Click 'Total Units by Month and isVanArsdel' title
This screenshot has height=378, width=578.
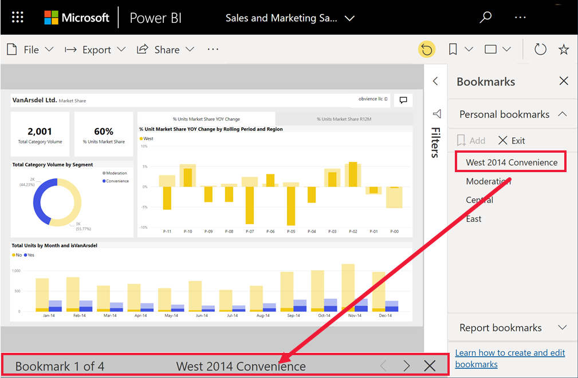click(54, 245)
